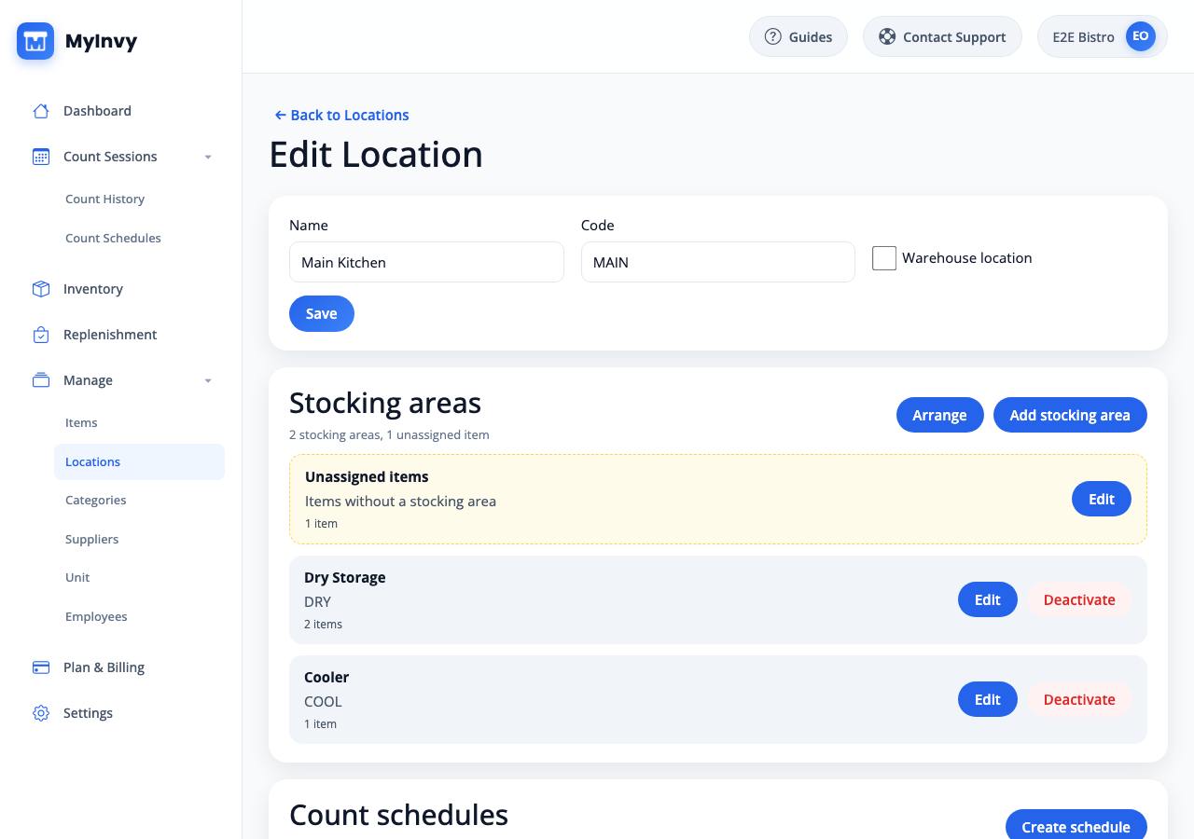Click the DRY code text
Screen dimensions: 1194x839
tap(317, 601)
